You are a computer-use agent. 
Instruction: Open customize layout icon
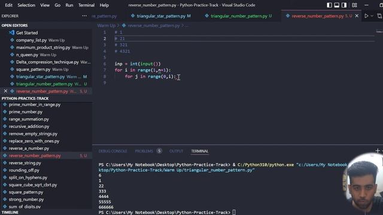point(354,5)
